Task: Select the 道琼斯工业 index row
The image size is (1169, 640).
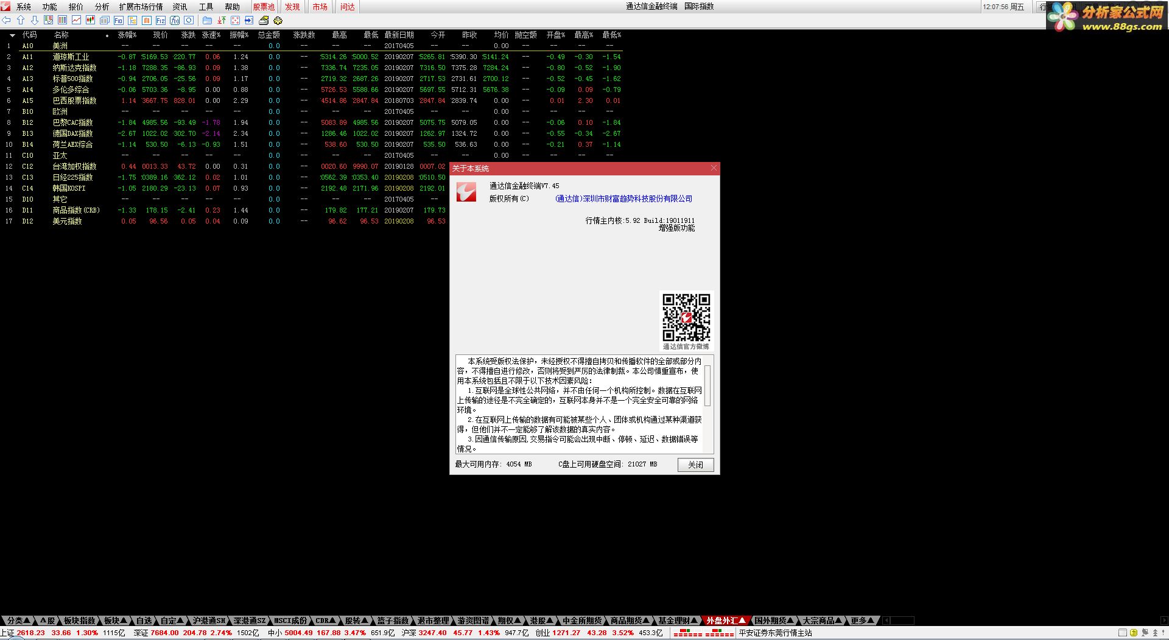Action: pos(311,57)
